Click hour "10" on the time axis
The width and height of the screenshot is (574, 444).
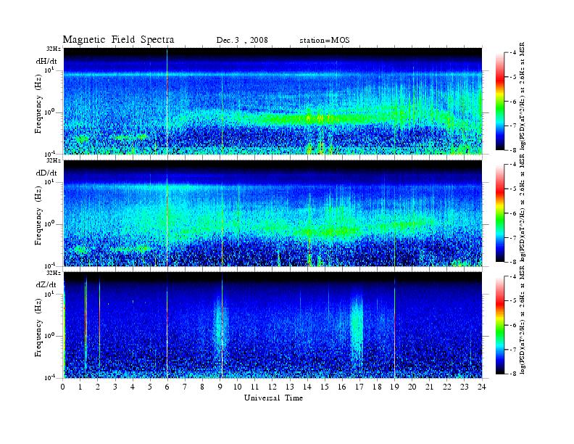click(x=237, y=387)
